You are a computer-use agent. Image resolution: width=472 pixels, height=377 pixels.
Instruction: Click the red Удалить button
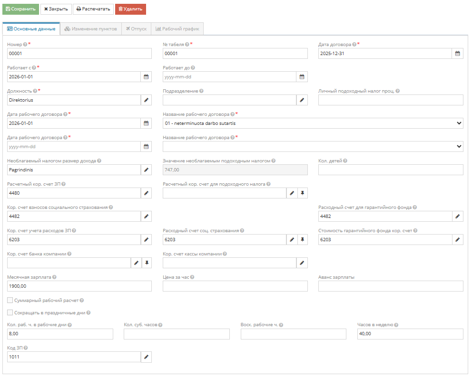click(x=130, y=9)
